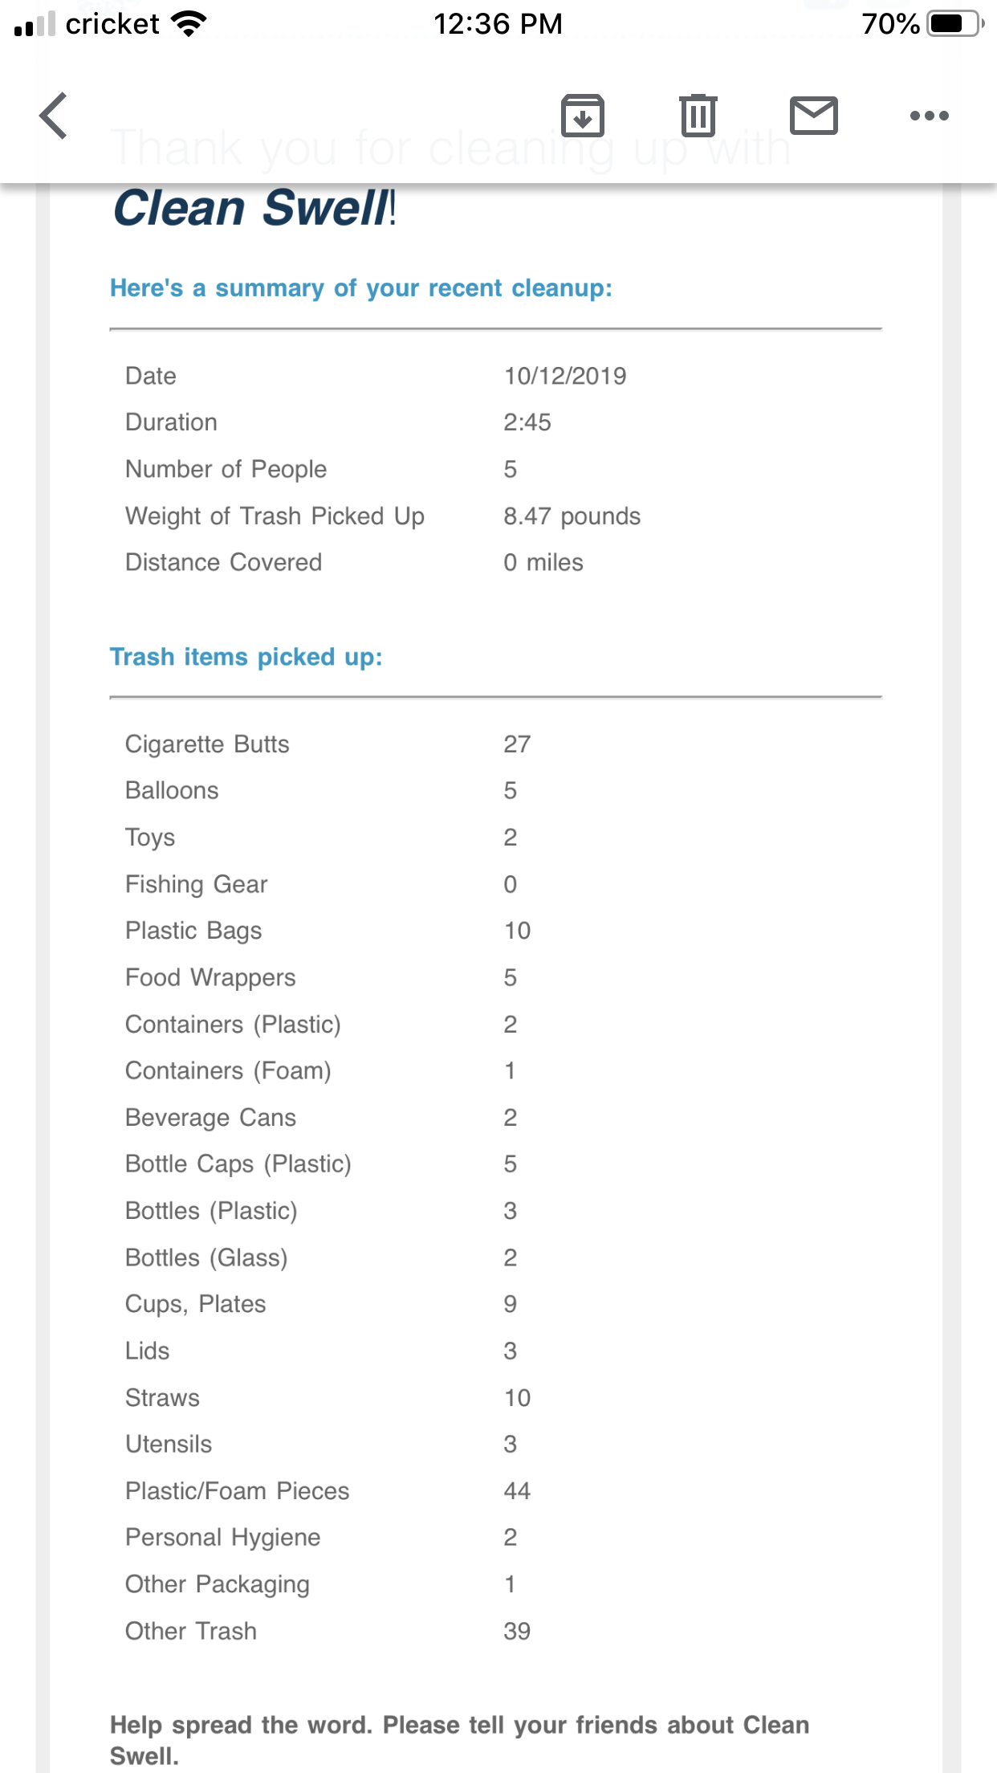Tap the Wi-Fi status icon
Image resolution: width=997 pixels, height=1773 pixels.
click(189, 24)
